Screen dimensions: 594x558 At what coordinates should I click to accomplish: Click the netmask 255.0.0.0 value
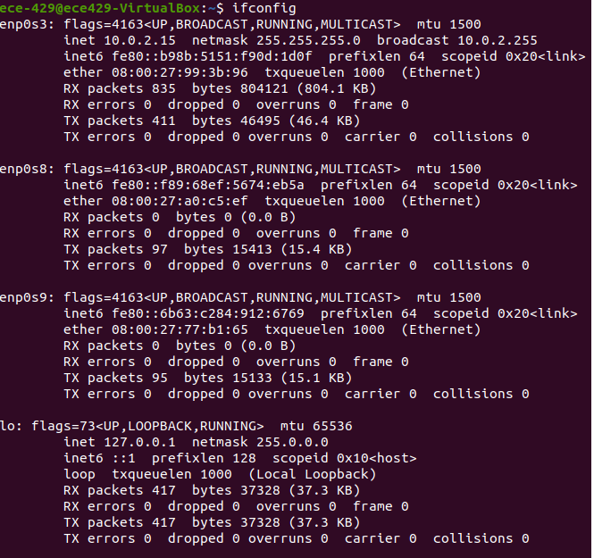coord(289,442)
